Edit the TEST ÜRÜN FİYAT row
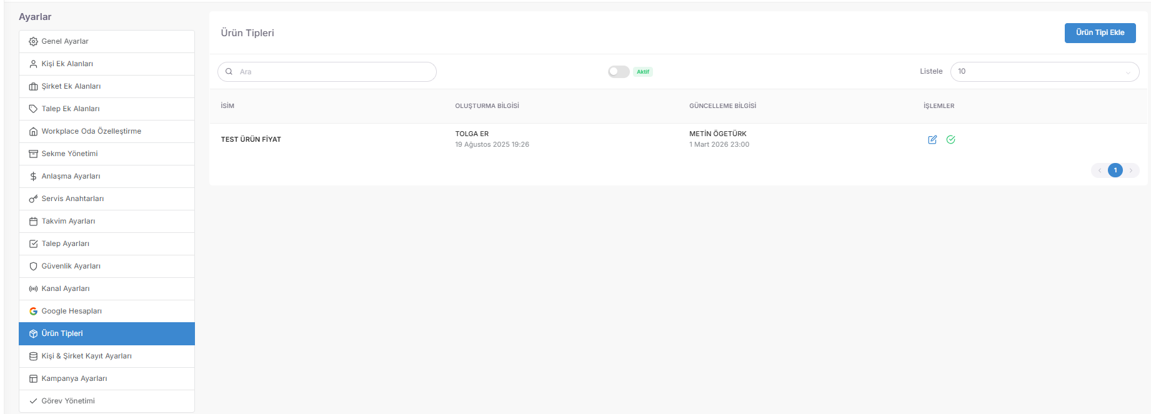 pyautogui.click(x=932, y=139)
